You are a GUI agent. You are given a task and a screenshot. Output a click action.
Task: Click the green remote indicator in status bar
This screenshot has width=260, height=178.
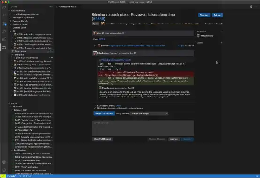point(3,176)
